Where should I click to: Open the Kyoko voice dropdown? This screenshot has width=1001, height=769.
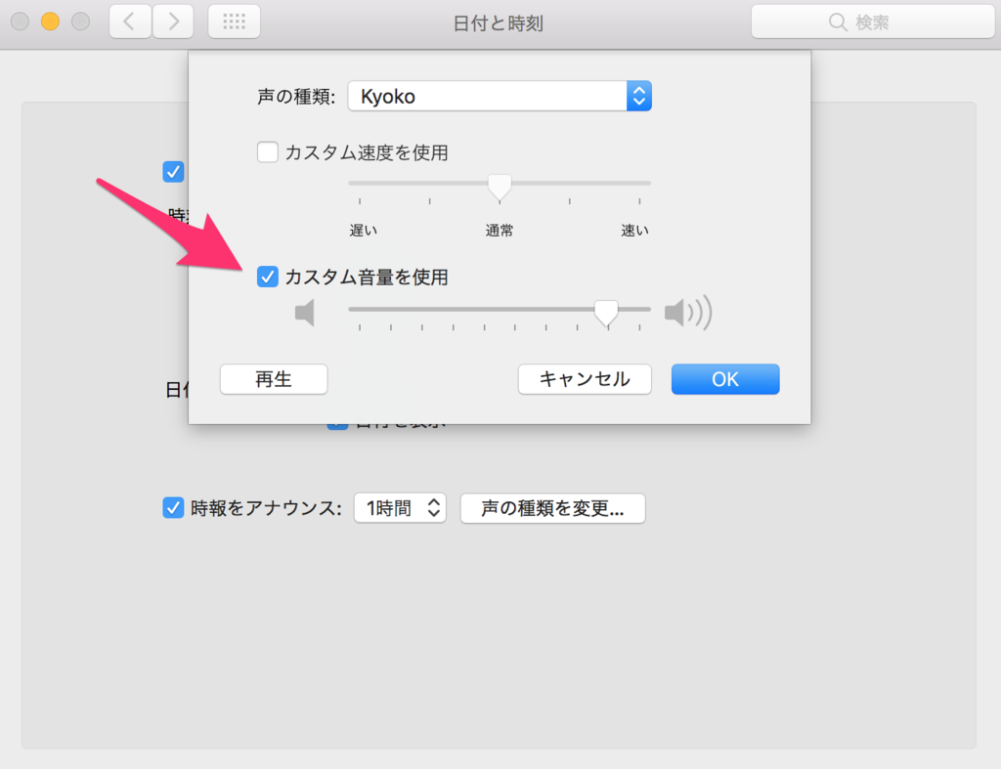pyautogui.click(x=500, y=97)
